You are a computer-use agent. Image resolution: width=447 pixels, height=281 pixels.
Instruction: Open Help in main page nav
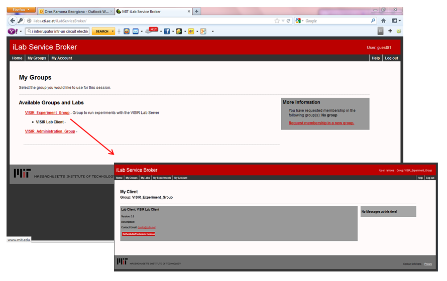click(376, 58)
